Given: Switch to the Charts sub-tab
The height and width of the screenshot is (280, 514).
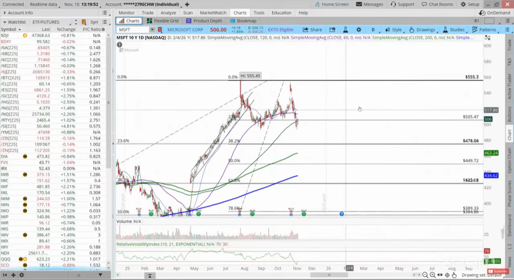Looking at the screenshot, I should [129, 20].
